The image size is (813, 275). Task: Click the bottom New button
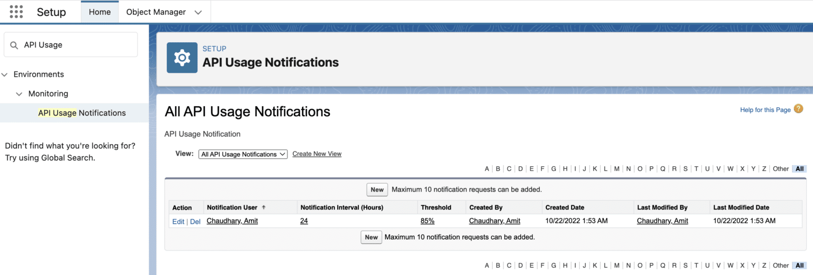pyautogui.click(x=371, y=237)
